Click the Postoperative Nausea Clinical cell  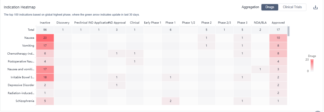(x=135, y=61)
